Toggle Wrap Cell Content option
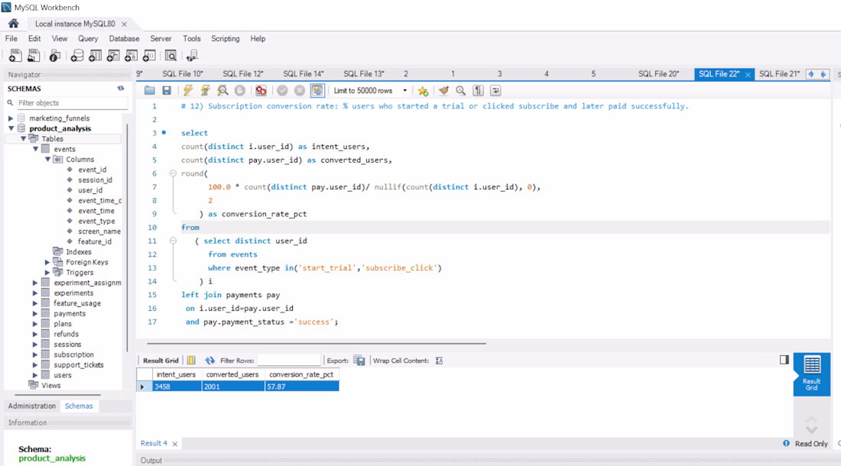Viewport: 841px width, 466px height. click(439, 361)
